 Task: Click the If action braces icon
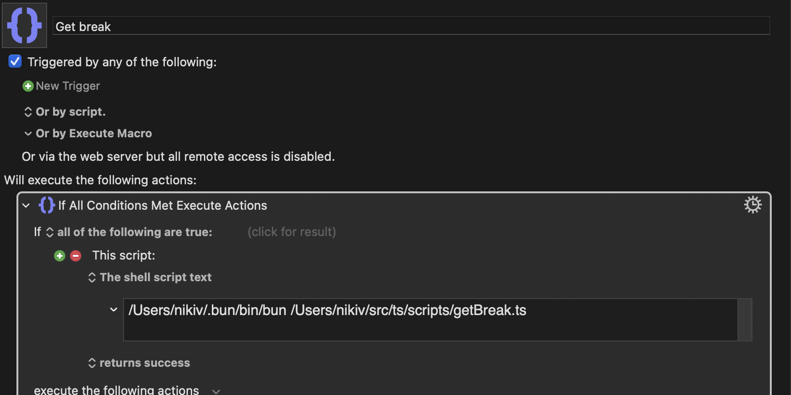(47, 205)
